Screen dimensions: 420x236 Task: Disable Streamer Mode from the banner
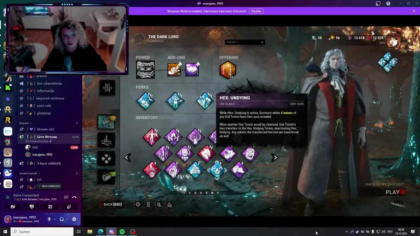(256, 11)
